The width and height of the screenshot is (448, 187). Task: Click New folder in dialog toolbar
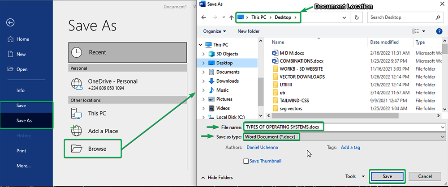[249, 31]
